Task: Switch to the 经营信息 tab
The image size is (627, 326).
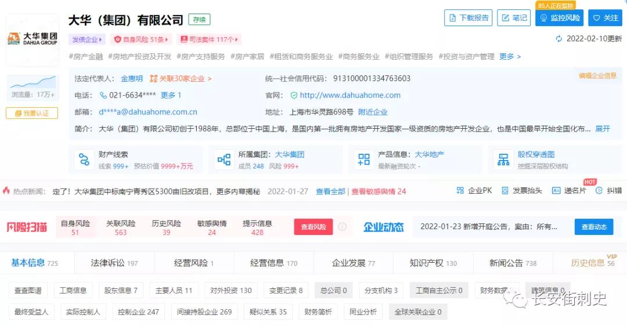Action: [274, 262]
